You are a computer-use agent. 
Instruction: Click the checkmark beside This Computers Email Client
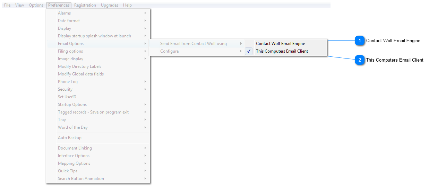point(249,51)
